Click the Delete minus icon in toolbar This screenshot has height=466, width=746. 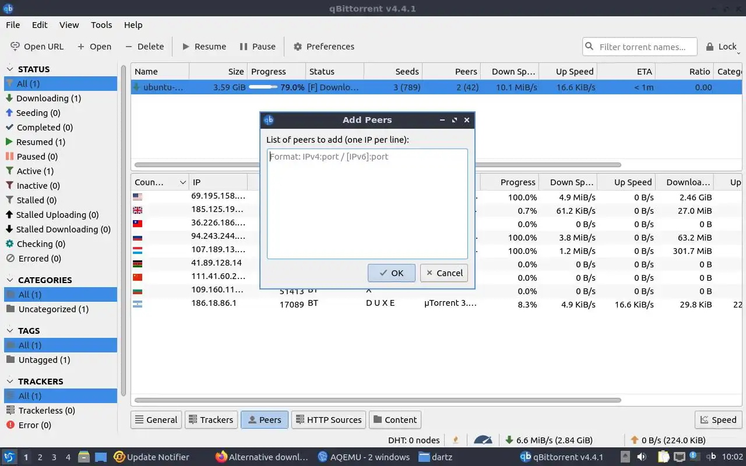click(129, 47)
